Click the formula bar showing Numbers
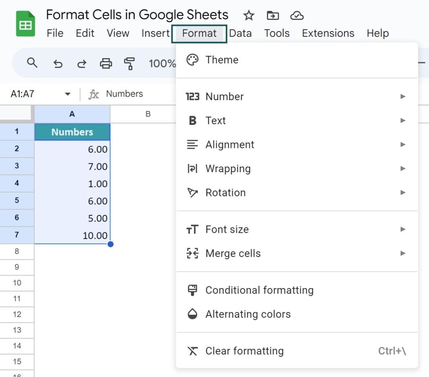The image size is (429, 377). [124, 94]
